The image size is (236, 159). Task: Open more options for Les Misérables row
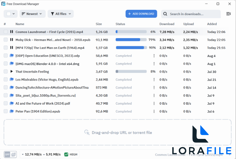154,79
